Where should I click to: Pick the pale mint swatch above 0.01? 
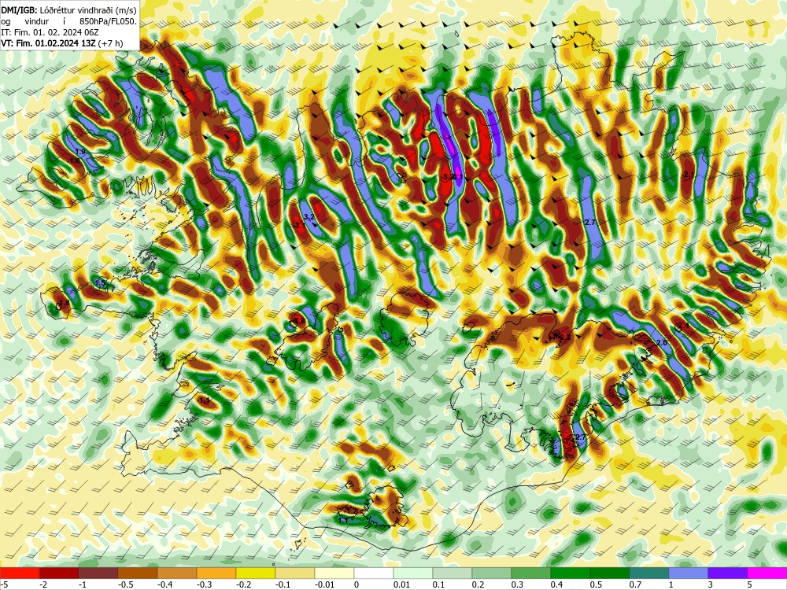(x=413, y=573)
